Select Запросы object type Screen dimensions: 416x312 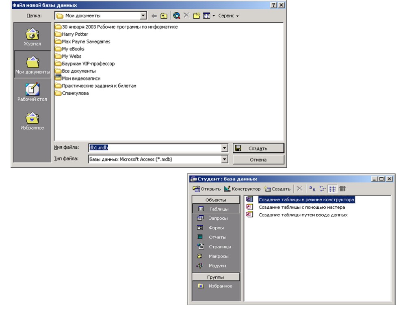(x=216, y=218)
